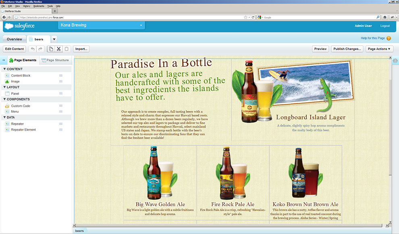Click drag handle beside Custom Code
This screenshot has height=234, width=399.
[61, 105]
